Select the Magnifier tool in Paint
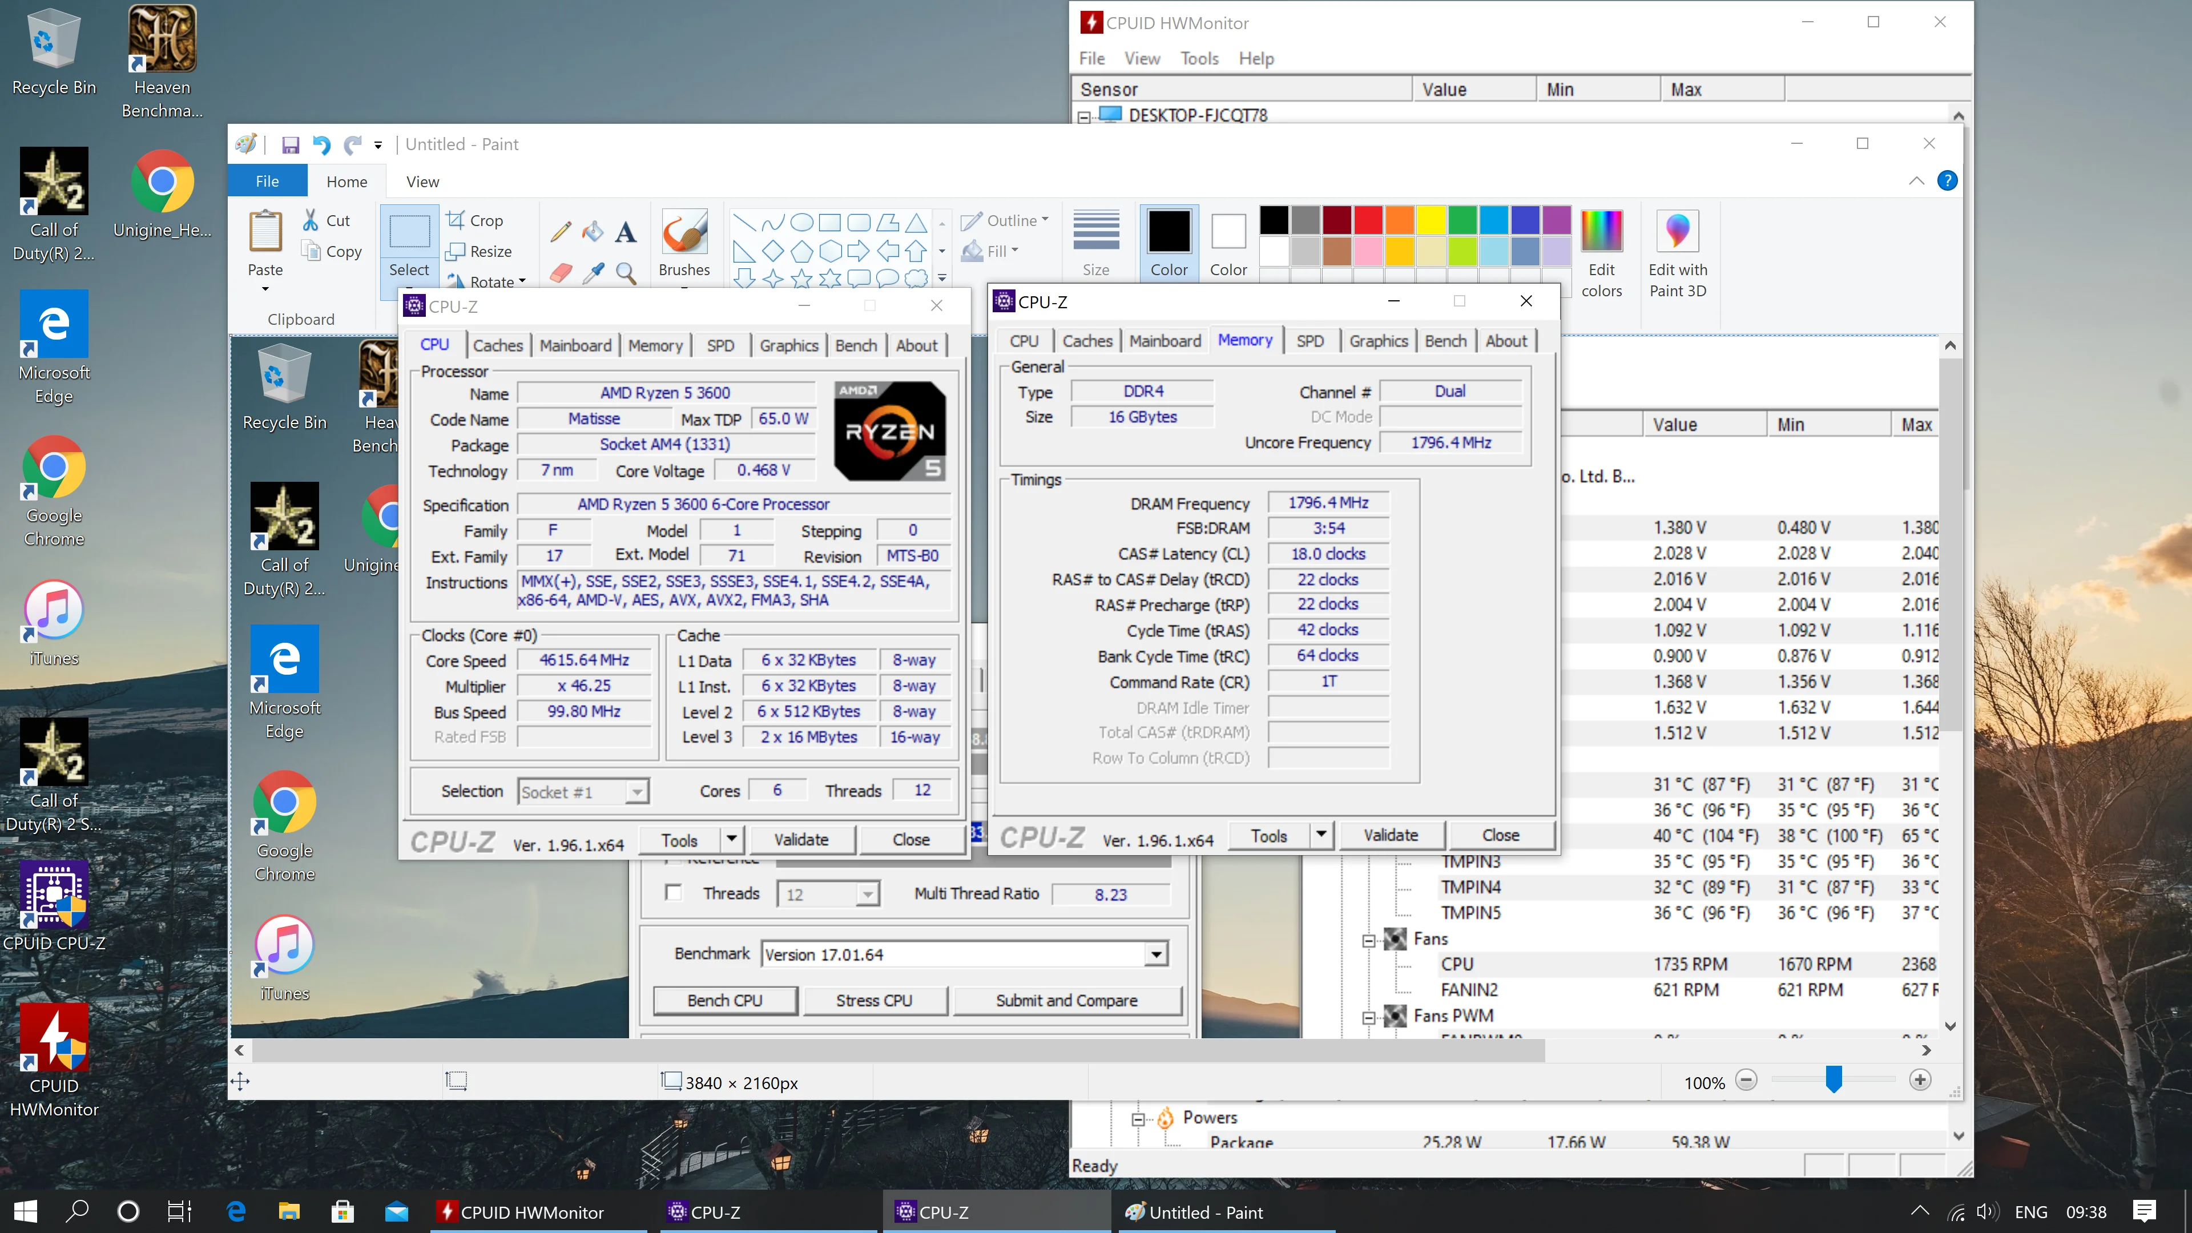Image resolution: width=2192 pixels, height=1233 pixels. 626,272
